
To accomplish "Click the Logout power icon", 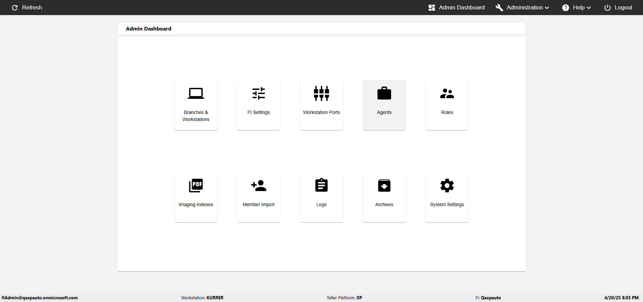I will [x=608, y=8].
